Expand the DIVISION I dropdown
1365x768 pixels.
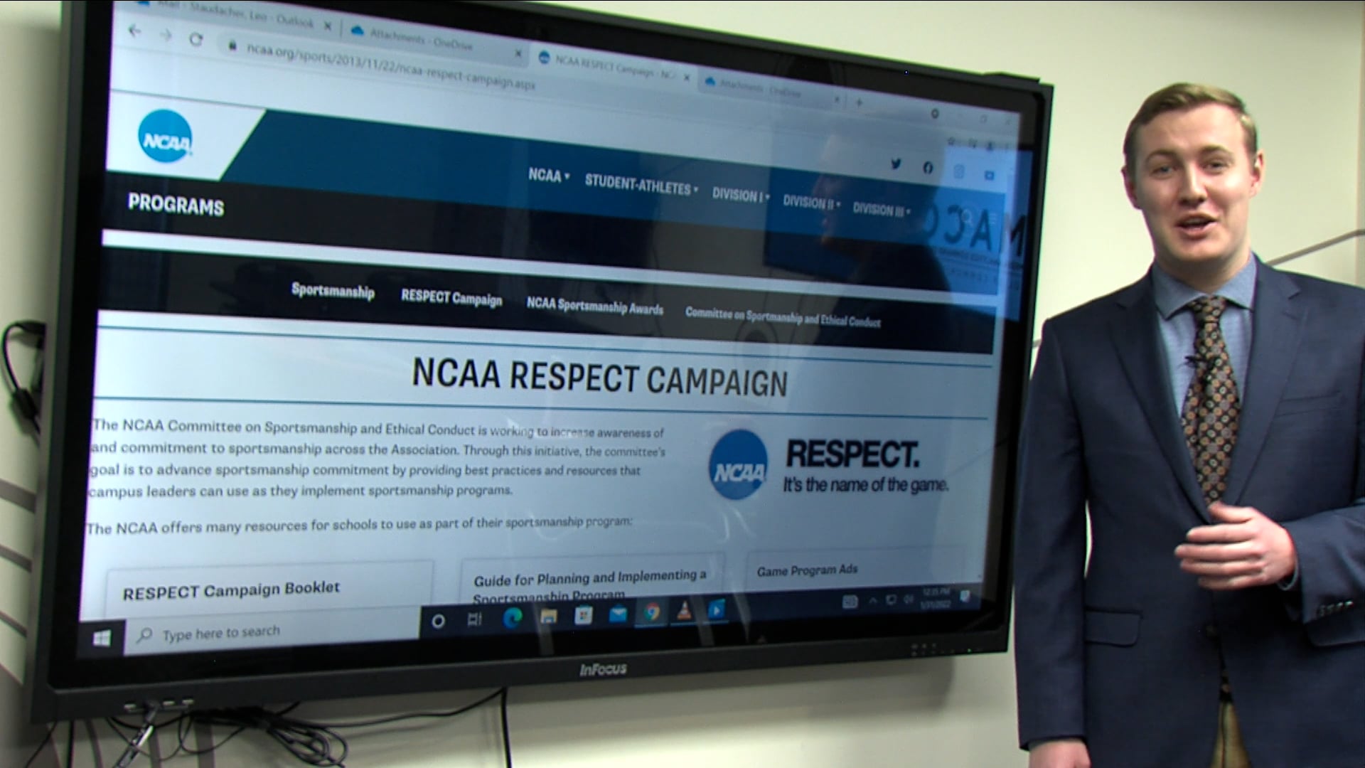741,195
